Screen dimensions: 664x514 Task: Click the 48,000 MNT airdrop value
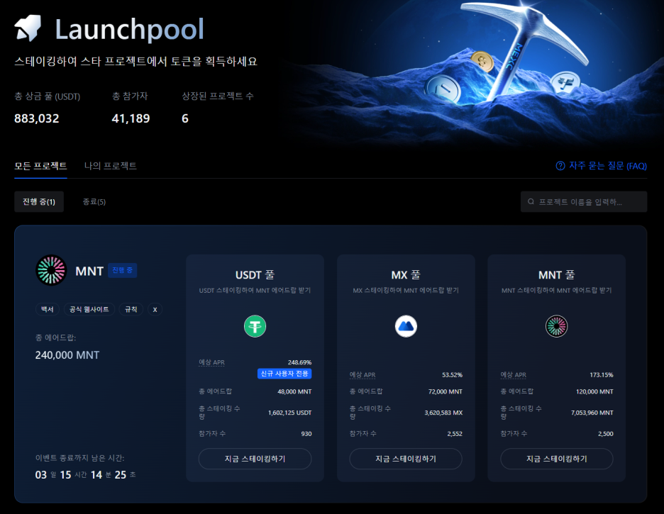point(294,392)
